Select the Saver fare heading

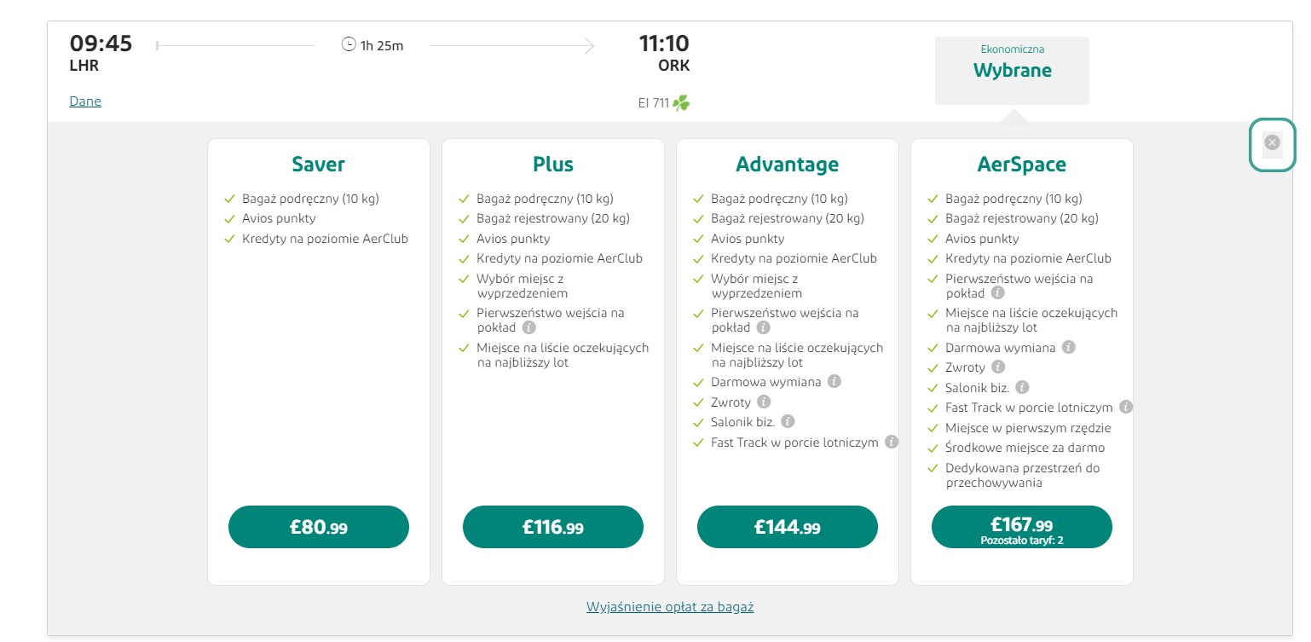[318, 164]
